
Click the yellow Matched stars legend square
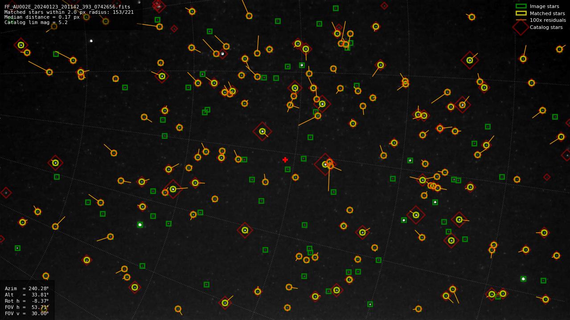pos(521,13)
